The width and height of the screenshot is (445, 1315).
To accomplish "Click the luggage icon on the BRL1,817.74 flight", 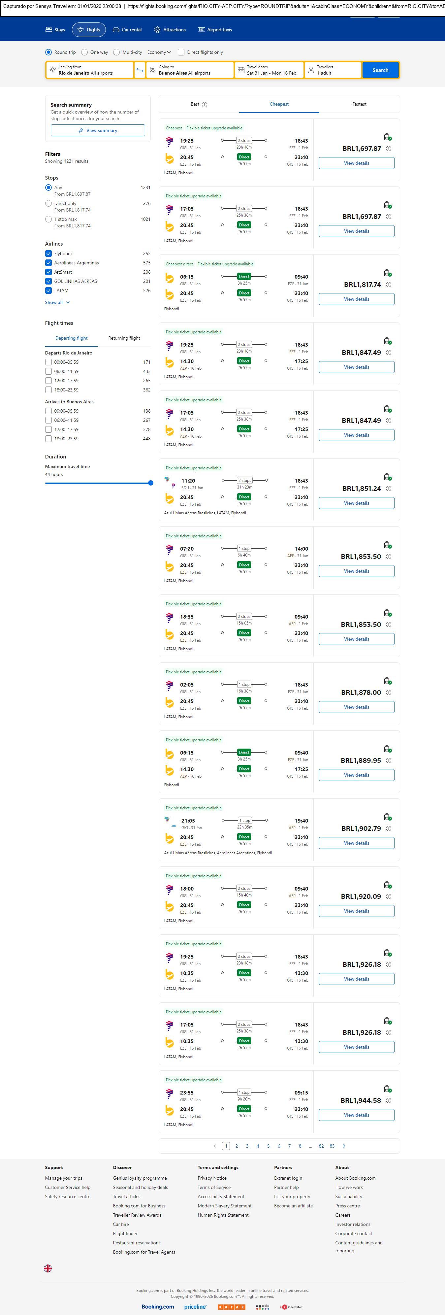I will (387, 273).
